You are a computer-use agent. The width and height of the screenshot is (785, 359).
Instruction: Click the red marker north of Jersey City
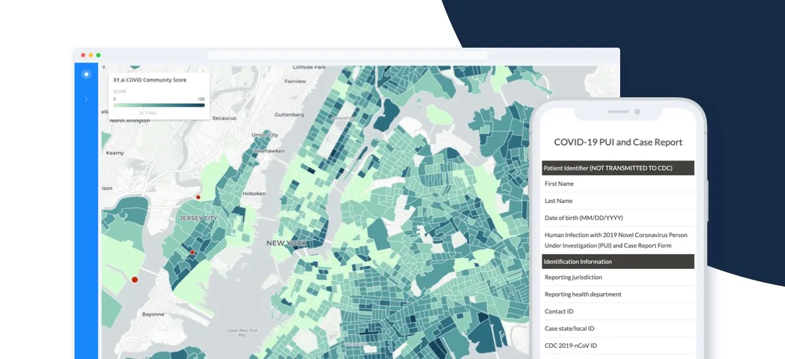click(198, 196)
